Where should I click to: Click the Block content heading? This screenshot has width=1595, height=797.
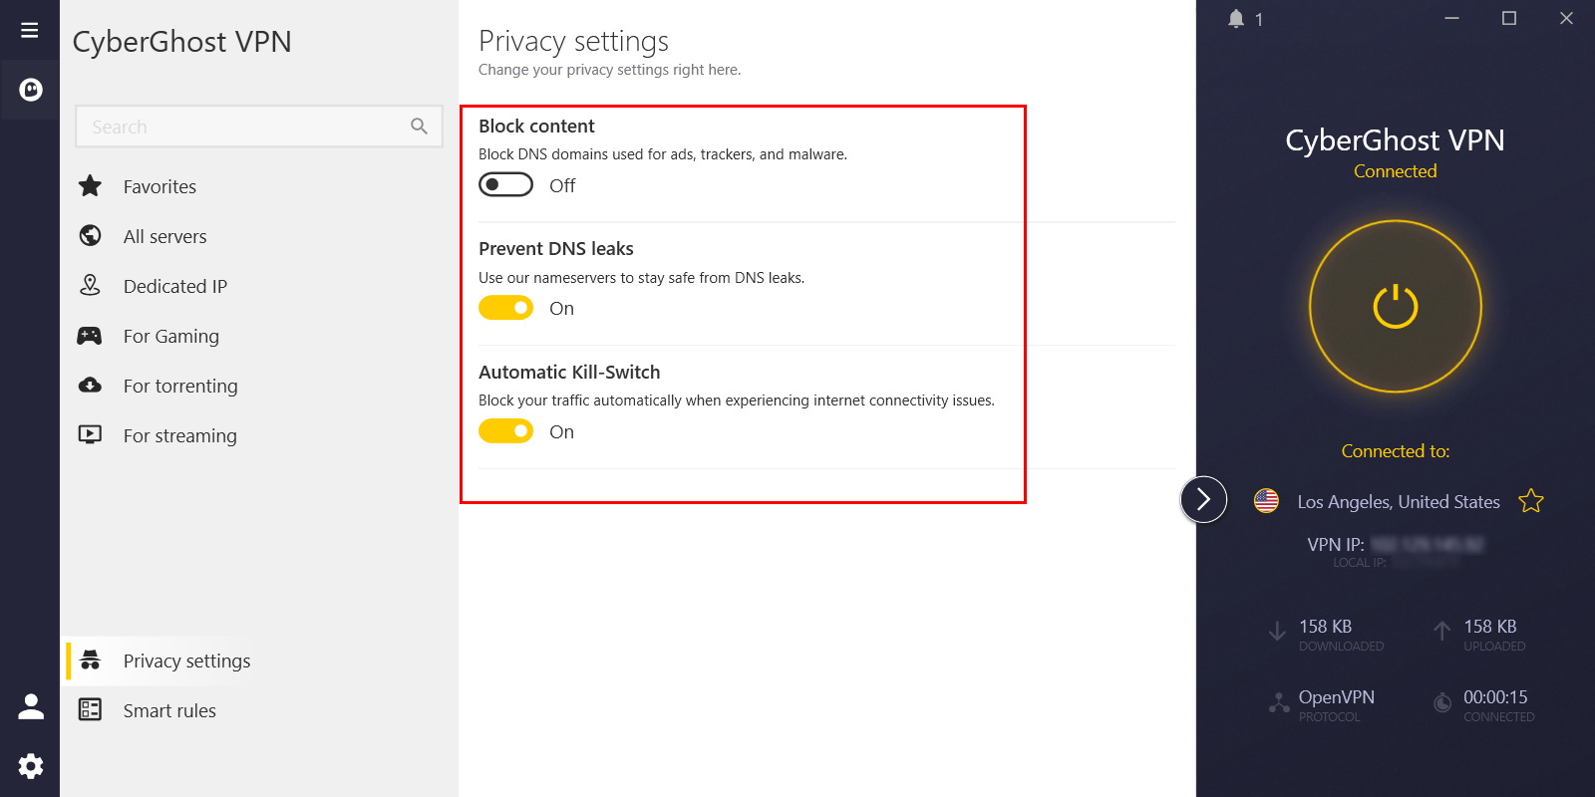pos(536,127)
